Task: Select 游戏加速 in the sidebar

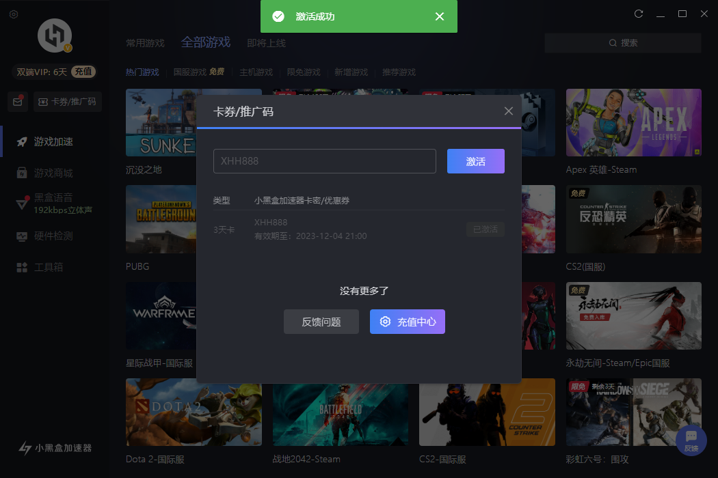Action: [54, 142]
